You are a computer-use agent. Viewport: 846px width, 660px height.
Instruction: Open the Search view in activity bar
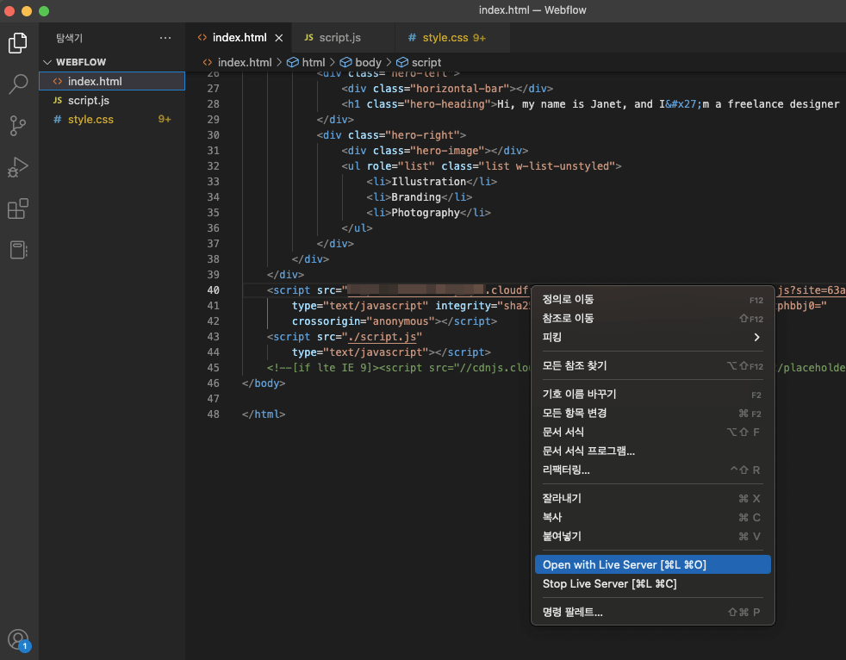18,84
